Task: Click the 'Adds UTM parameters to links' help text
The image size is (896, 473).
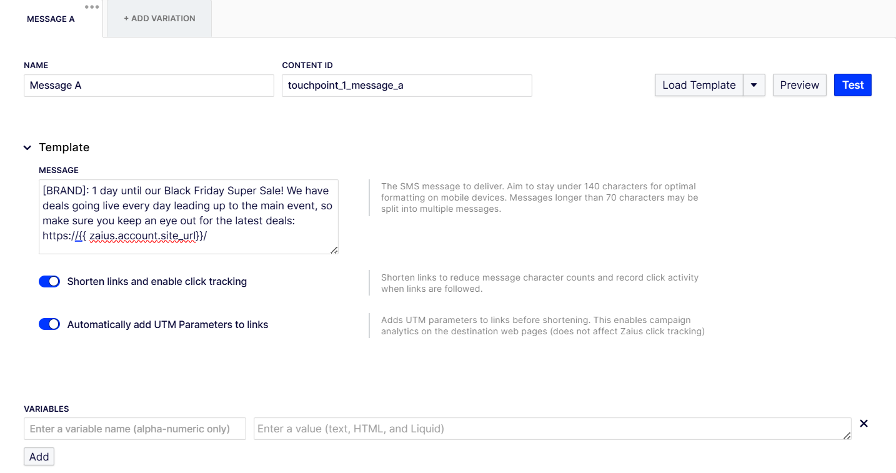Action: click(x=543, y=326)
